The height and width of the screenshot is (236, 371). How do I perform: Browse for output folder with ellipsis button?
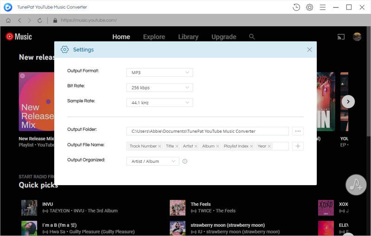click(x=298, y=131)
